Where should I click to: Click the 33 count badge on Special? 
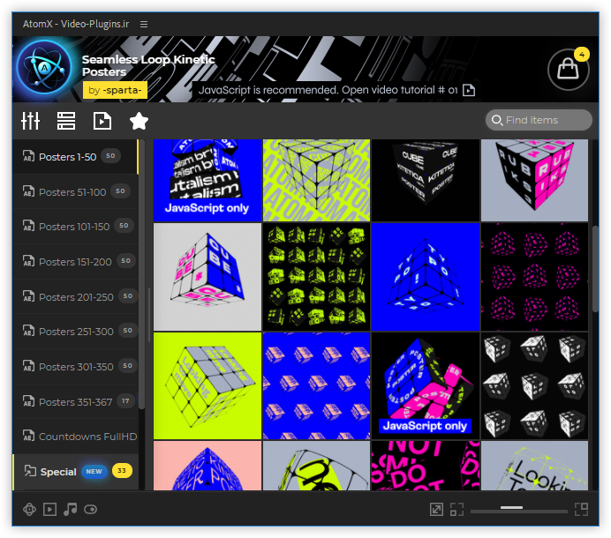pos(122,471)
